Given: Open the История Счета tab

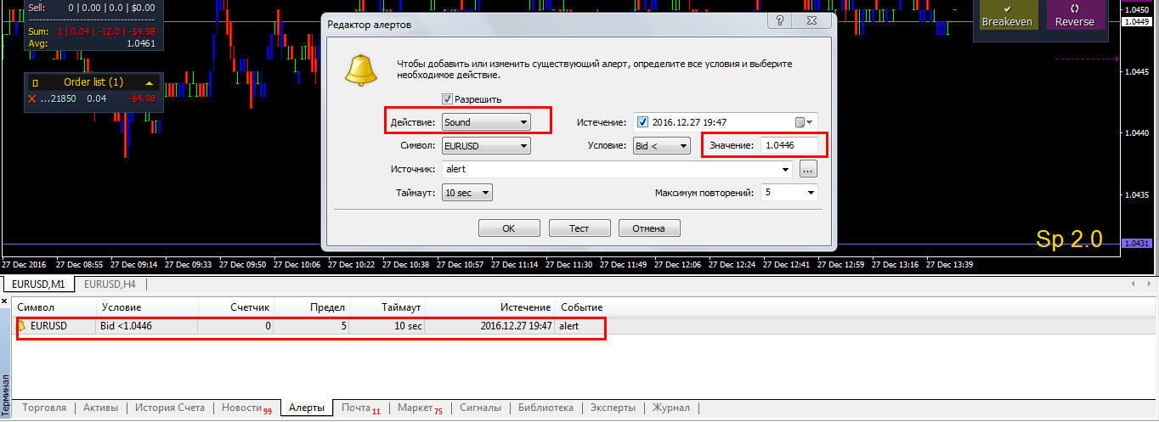Looking at the screenshot, I should pos(170,408).
